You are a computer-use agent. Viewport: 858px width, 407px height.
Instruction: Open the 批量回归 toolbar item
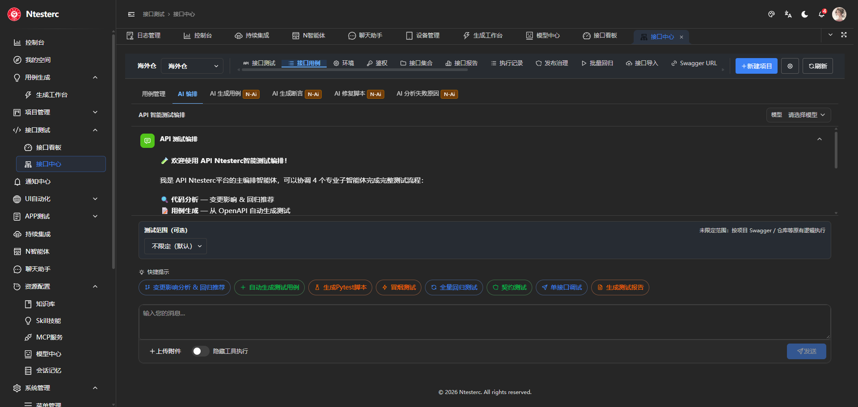point(597,63)
